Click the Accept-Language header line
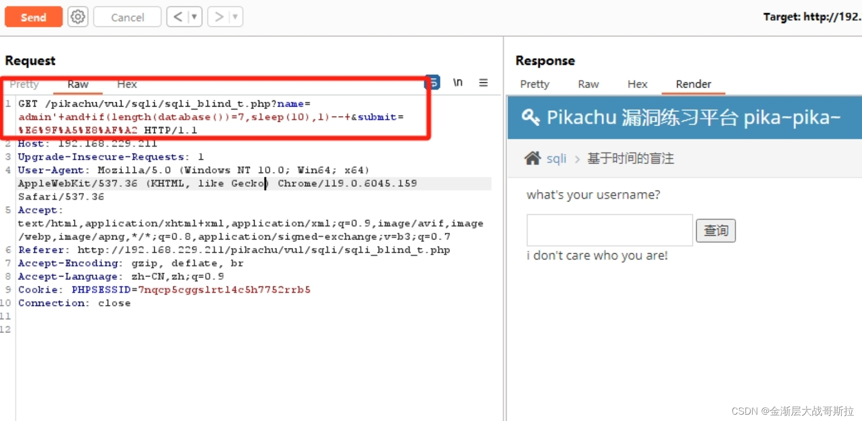The height and width of the screenshot is (421, 862). pyautogui.click(x=121, y=276)
